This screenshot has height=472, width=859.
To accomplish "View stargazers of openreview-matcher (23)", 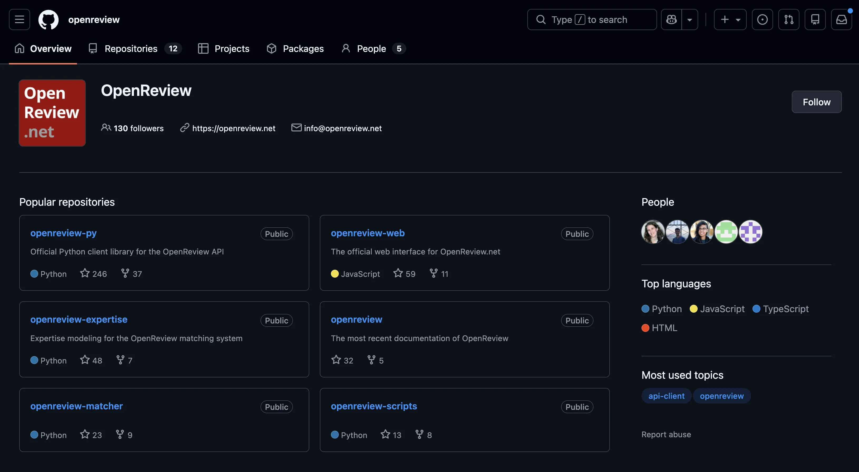I will click(x=91, y=435).
